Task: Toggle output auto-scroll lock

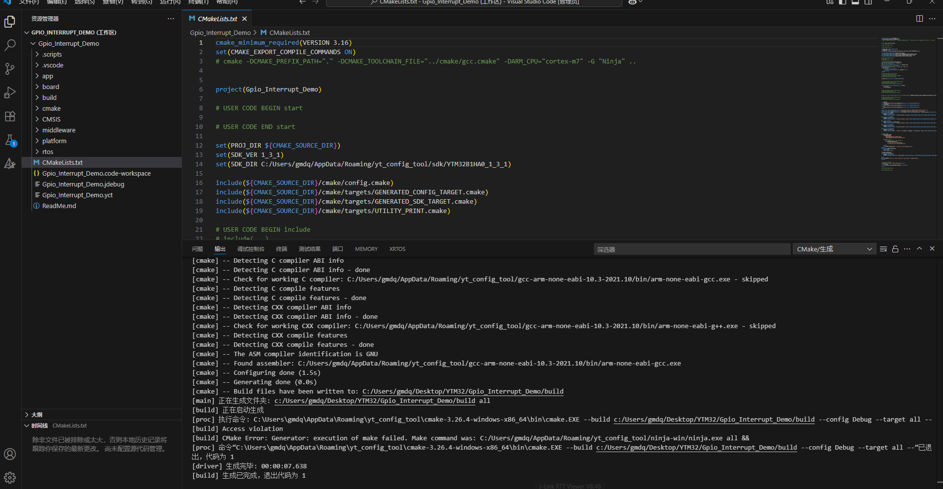Action: [x=895, y=249]
